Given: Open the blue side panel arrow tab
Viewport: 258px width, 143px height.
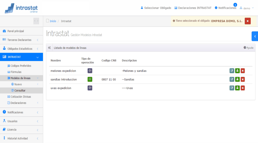Looking at the screenshot, I should click(x=255, y=36).
